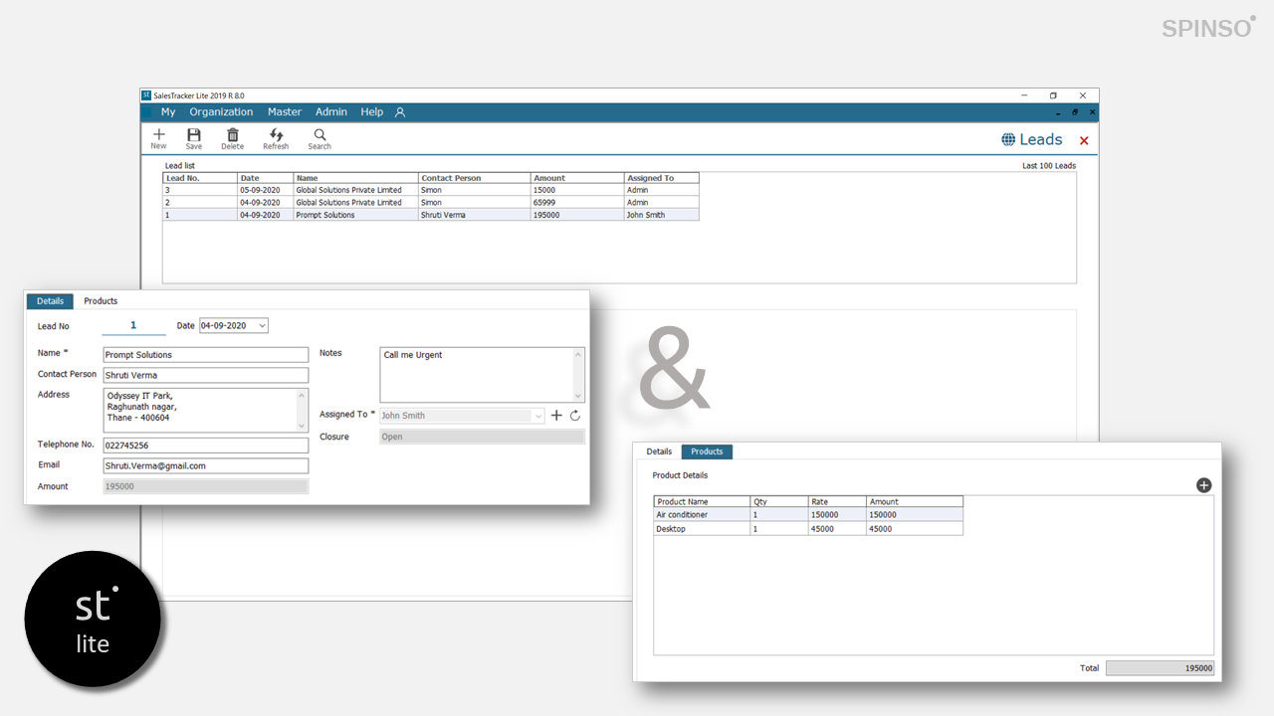This screenshot has height=716, width=1274.
Task: Open the Admin menu
Action: [x=331, y=112]
